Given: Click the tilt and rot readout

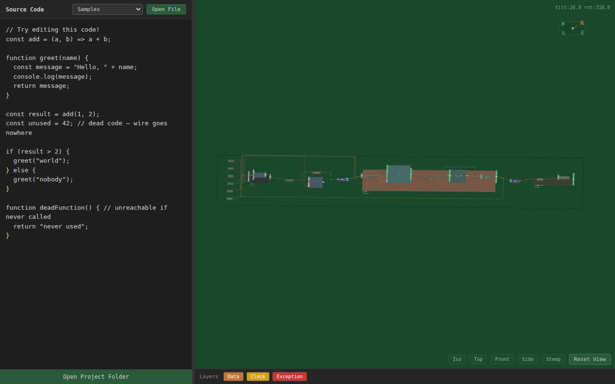Looking at the screenshot, I should click(x=583, y=7).
